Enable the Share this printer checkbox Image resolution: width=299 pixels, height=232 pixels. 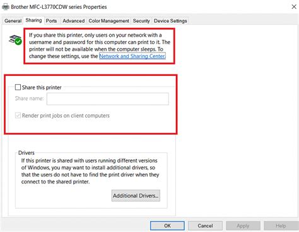coord(18,87)
